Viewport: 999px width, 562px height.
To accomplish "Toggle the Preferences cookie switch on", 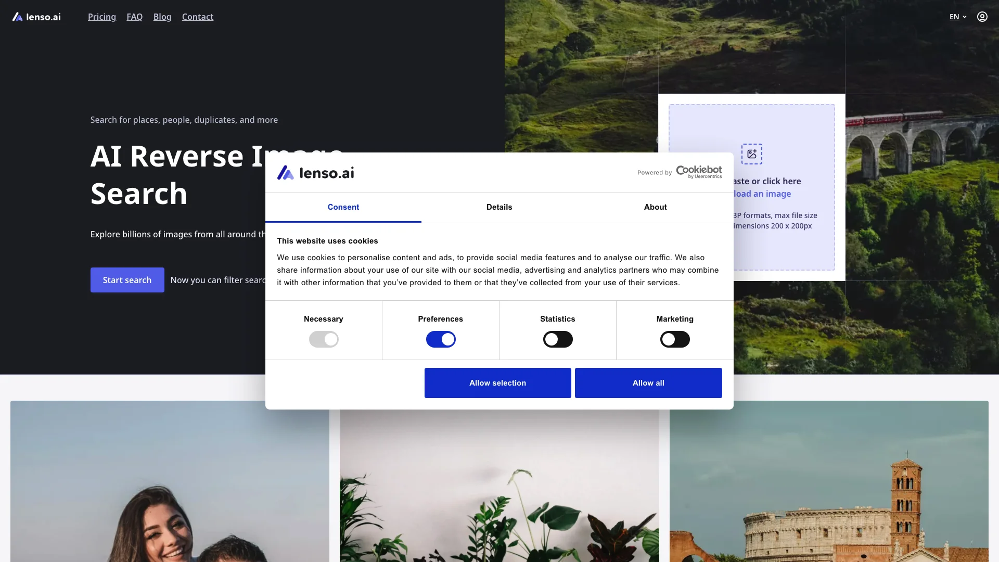I will pyautogui.click(x=441, y=339).
